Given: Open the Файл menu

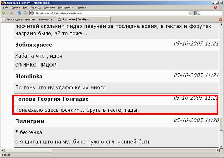Looking at the screenshot, I should tap(5, 7).
